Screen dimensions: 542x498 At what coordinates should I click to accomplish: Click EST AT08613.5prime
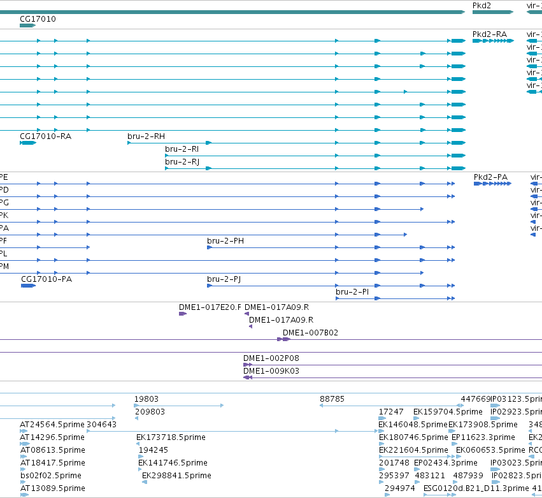(24, 457)
